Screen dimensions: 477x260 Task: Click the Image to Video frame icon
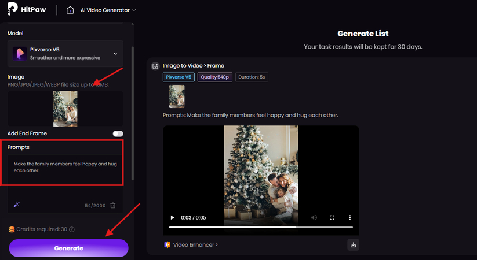coord(155,66)
